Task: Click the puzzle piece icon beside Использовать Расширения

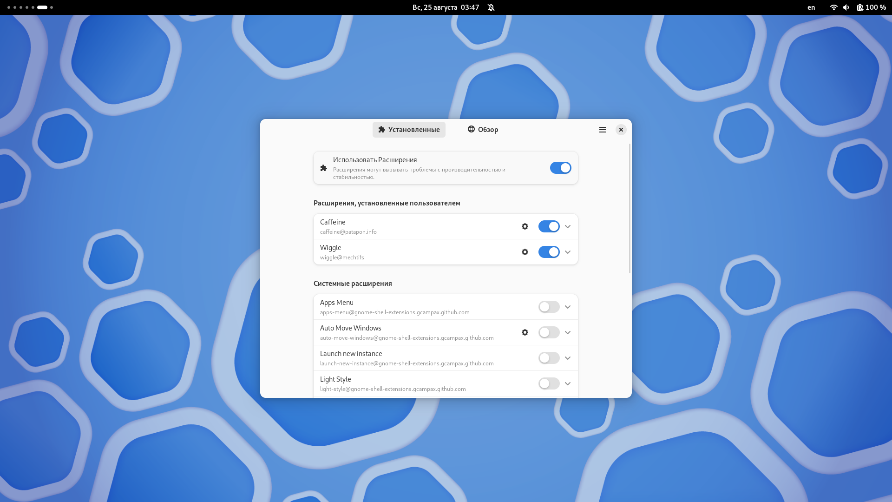Action: [324, 168]
